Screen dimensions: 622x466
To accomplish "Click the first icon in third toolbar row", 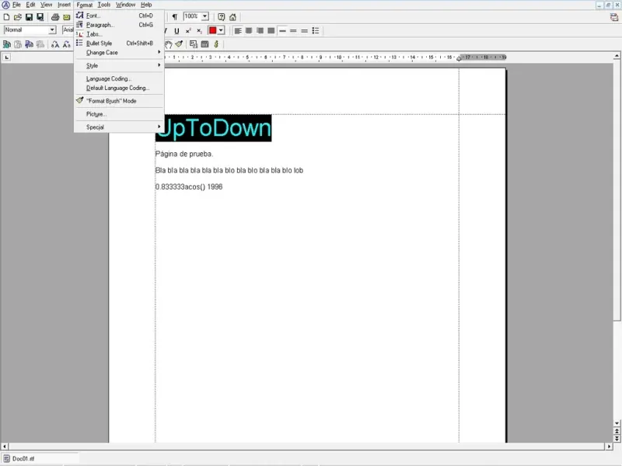I will point(7,44).
